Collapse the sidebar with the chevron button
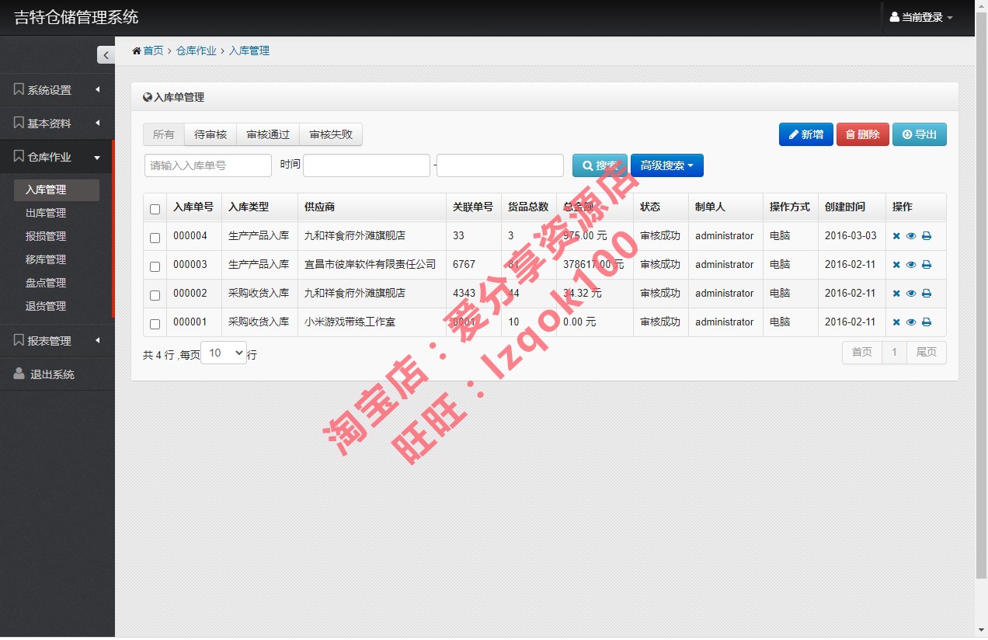The height and width of the screenshot is (640, 988). pos(106,55)
